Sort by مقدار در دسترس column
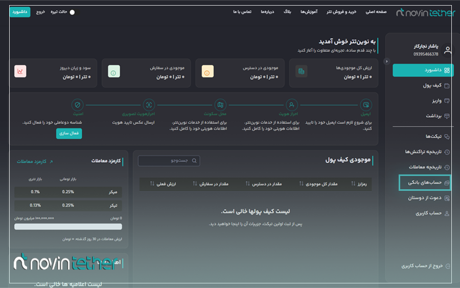The width and height of the screenshot is (460, 288). coord(264,184)
